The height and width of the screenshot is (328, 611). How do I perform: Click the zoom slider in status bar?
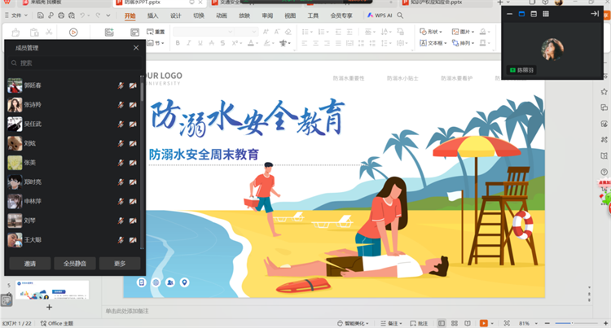tap(562, 323)
